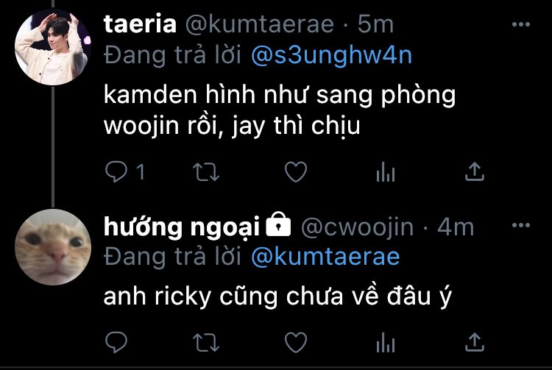Open the cat avatar of hướng ngoại
Image resolution: width=552 pixels, height=370 pixels.
pos(53,247)
